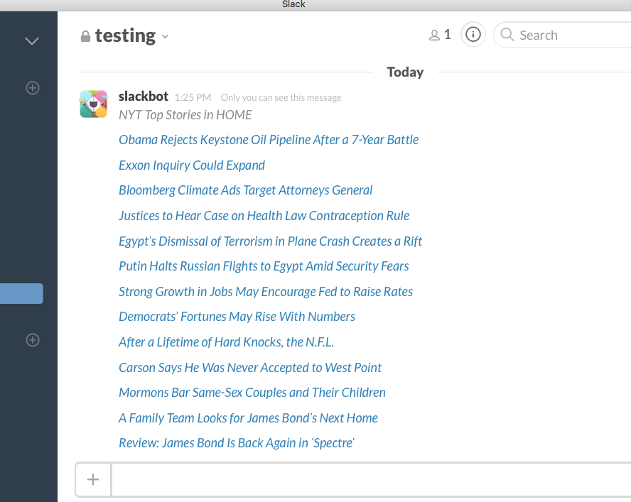The width and height of the screenshot is (631, 502).
Task: Click the upper plus icon in sidebar
Action: (x=32, y=88)
